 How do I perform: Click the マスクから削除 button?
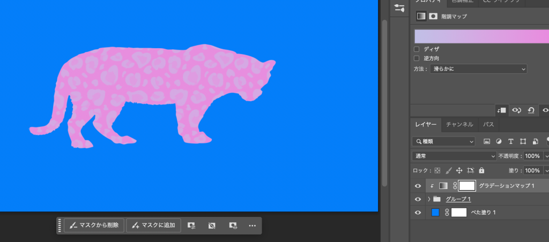click(x=94, y=225)
